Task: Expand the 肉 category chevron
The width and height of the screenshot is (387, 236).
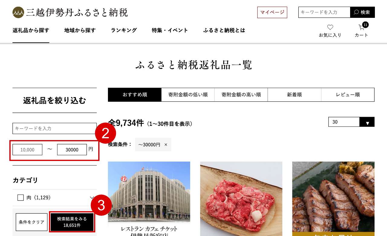Action: [92, 198]
